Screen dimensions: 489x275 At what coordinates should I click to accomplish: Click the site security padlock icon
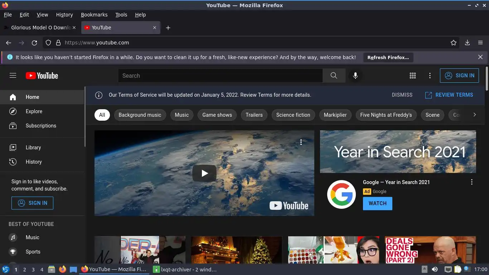coord(58,43)
